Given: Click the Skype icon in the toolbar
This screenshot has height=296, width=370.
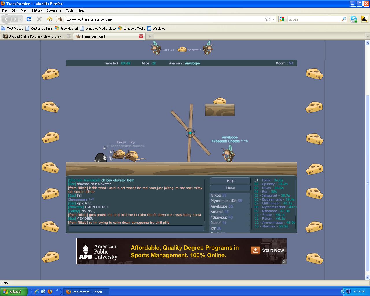Looking at the screenshot, I should click(x=354, y=19).
